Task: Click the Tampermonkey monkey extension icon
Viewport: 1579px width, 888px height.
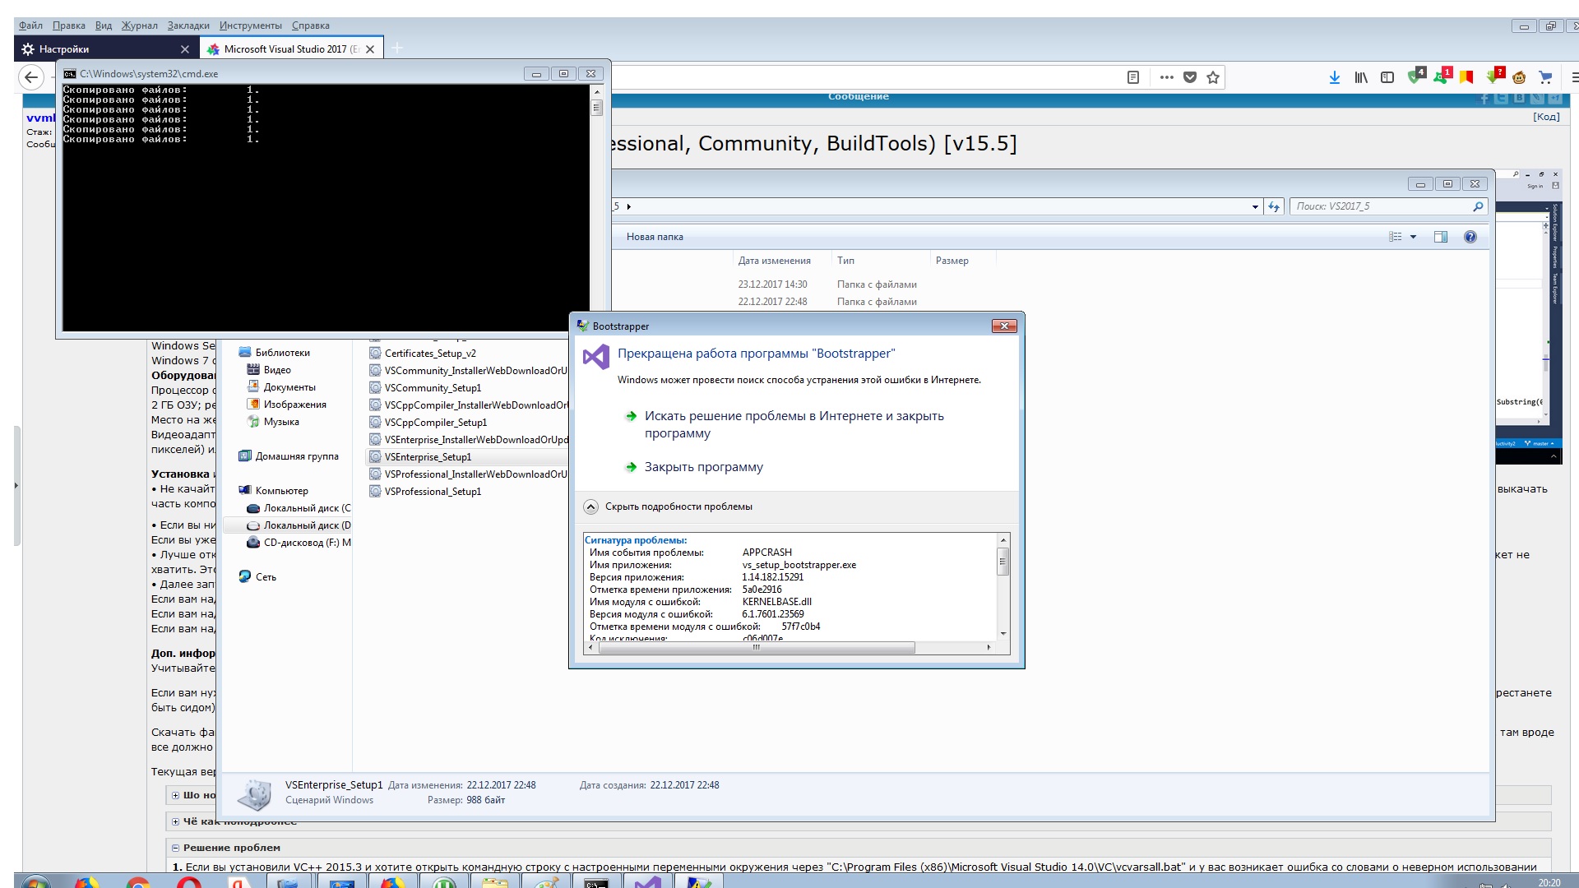Action: coord(1519,77)
